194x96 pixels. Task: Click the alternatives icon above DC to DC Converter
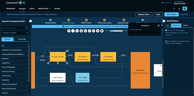[67, 51]
